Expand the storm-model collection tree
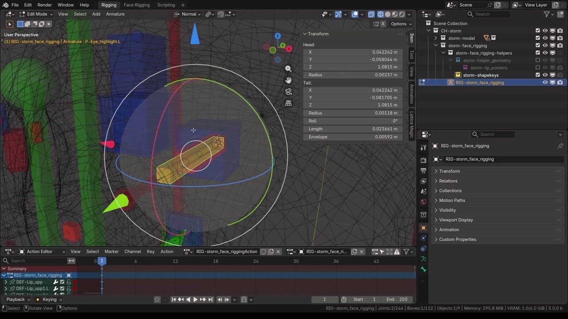568x319 pixels. point(436,38)
